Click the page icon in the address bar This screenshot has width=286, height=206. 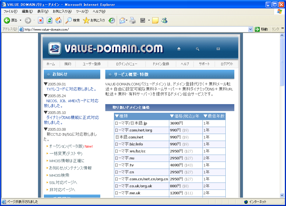21,29
